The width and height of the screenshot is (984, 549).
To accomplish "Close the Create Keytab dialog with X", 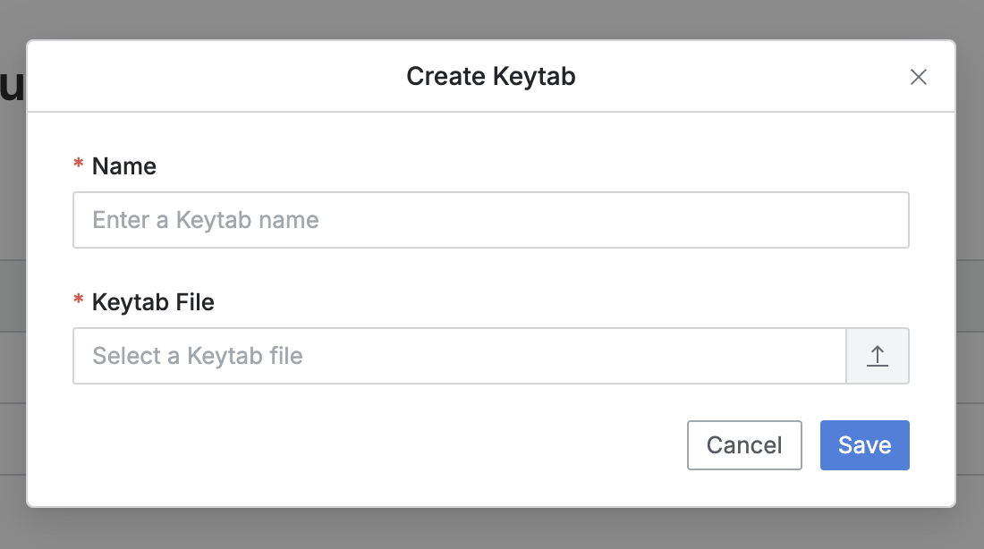I will point(918,77).
